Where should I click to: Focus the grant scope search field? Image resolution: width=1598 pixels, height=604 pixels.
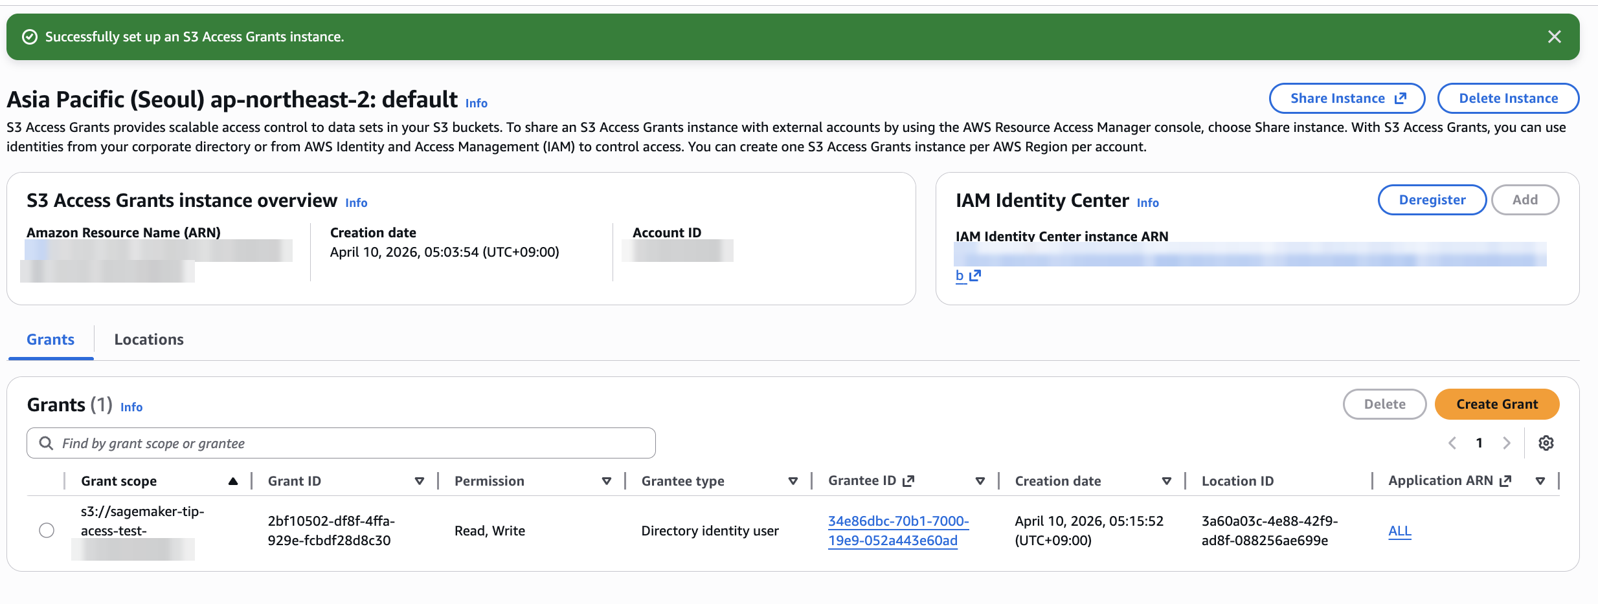[341, 443]
